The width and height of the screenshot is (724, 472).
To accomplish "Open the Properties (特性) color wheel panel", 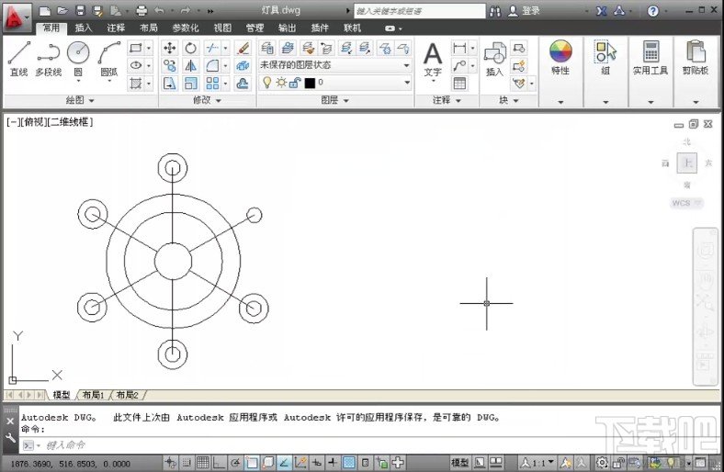I will [560, 58].
